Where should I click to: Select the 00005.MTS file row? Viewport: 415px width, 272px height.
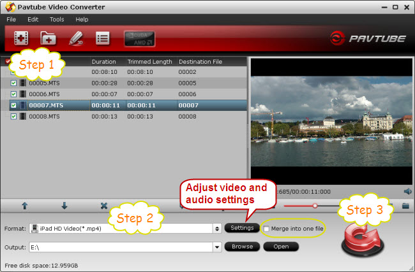[x=128, y=83]
